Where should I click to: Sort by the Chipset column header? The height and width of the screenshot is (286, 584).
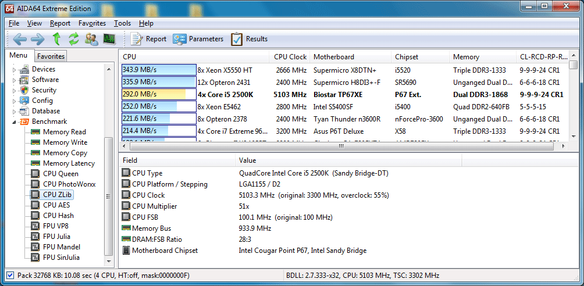coord(420,56)
